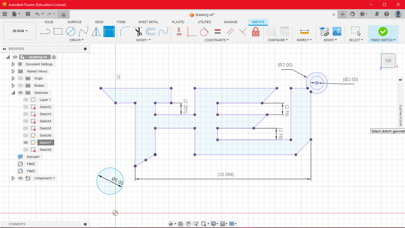Open the DESIGN workspace dropdown

tap(20, 31)
